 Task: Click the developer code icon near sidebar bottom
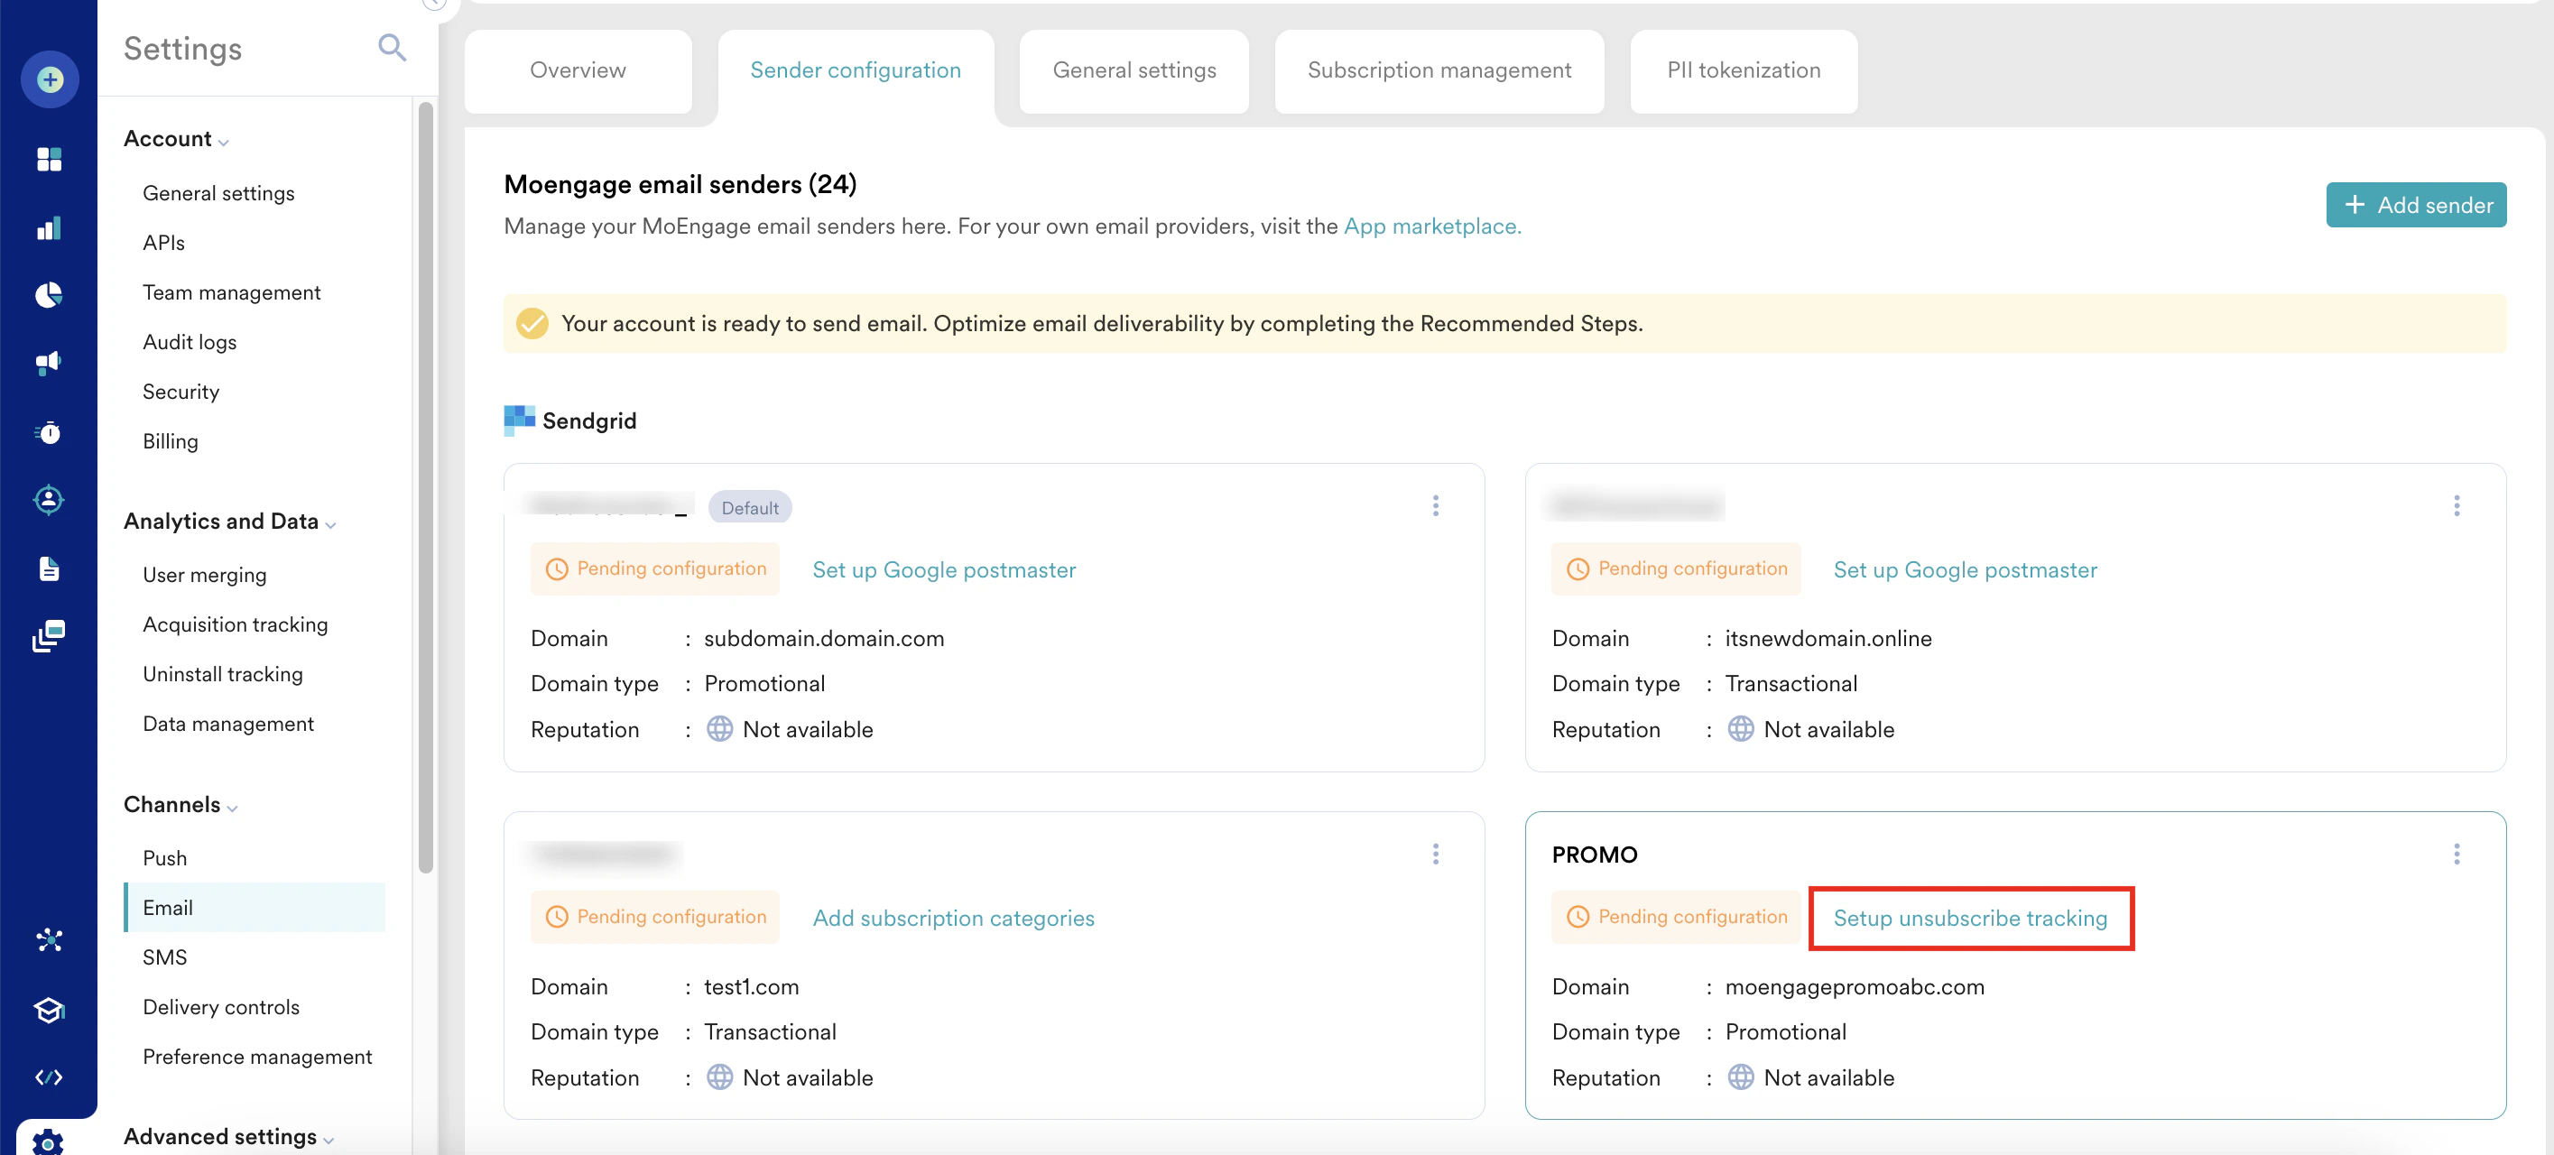49,1076
